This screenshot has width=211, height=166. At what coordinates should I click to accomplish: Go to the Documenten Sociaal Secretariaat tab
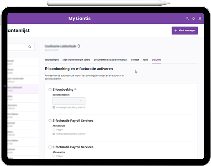click(x=111, y=60)
